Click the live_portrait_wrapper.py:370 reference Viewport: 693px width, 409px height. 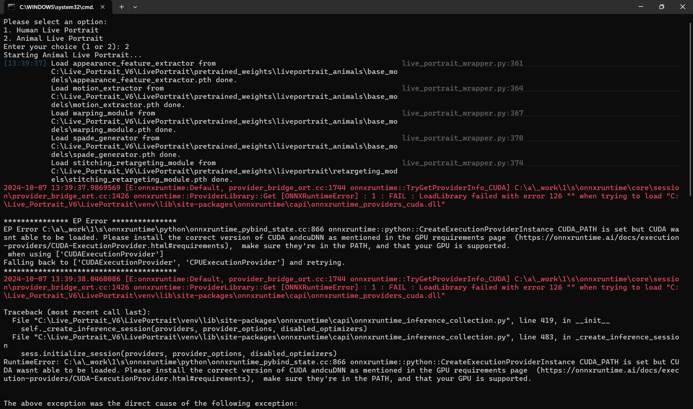462,138
